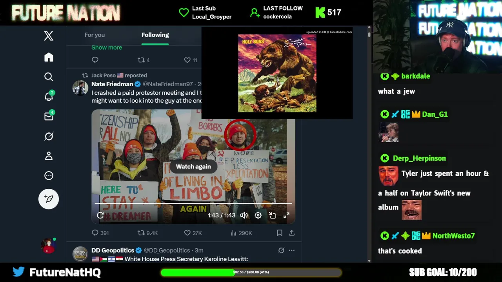The height and width of the screenshot is (282, 502).
Task: Open Messages envelope with badge 4
Action: 49,116
